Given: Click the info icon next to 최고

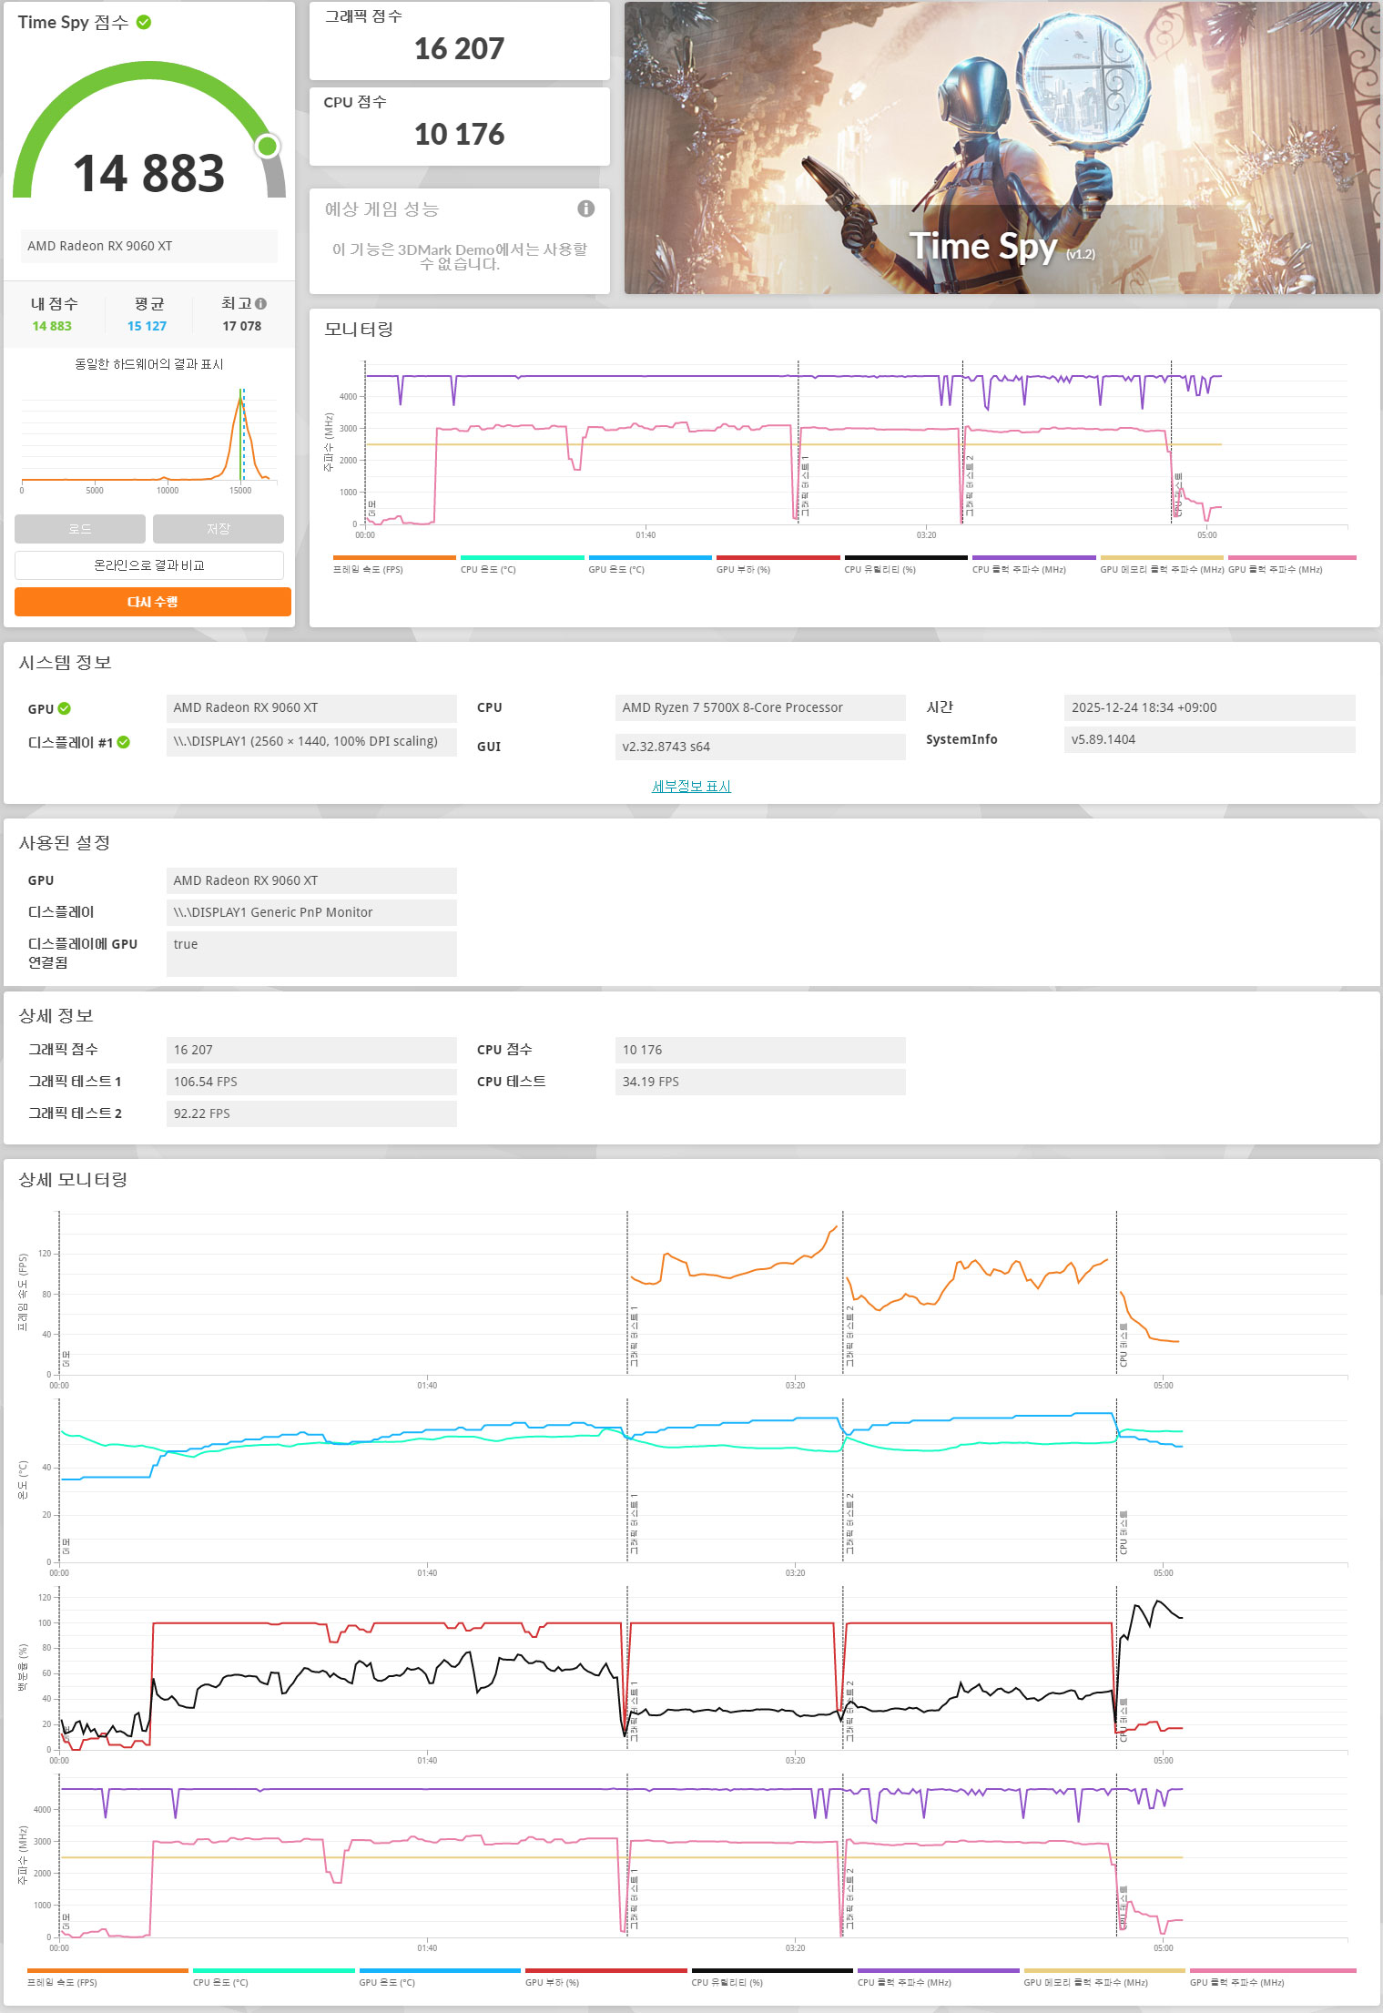Looking at the screenshot, I should [261, 303].
